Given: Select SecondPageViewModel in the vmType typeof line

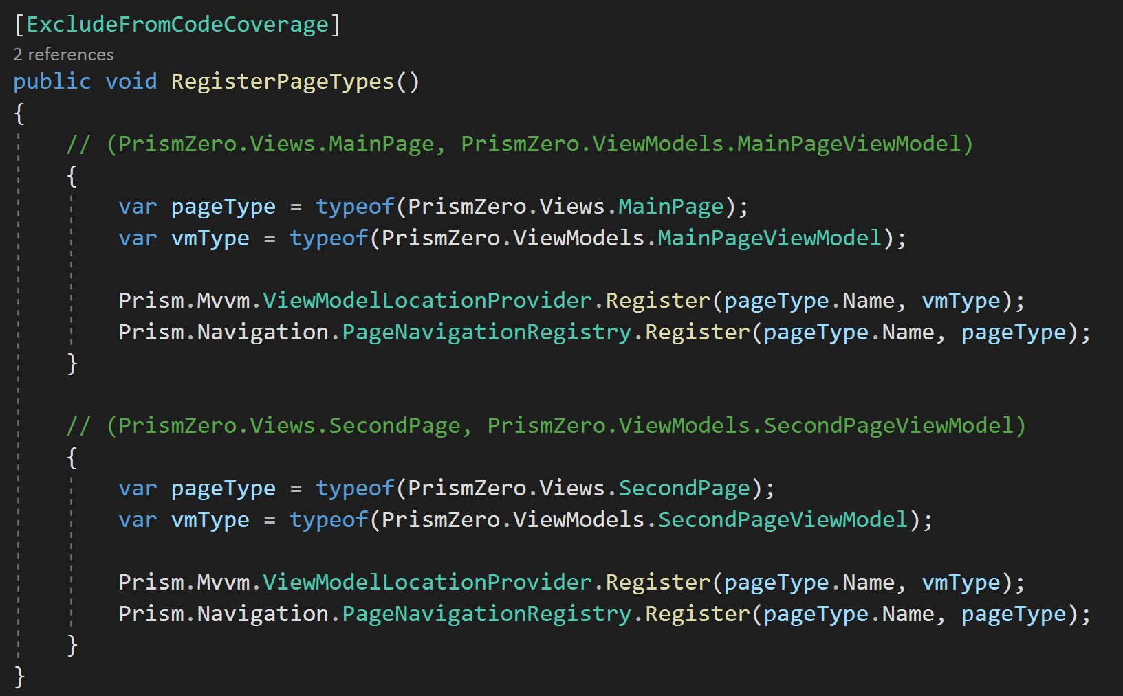Looking at the screenshot, I should pyautogui.click(x=783, y=520).
